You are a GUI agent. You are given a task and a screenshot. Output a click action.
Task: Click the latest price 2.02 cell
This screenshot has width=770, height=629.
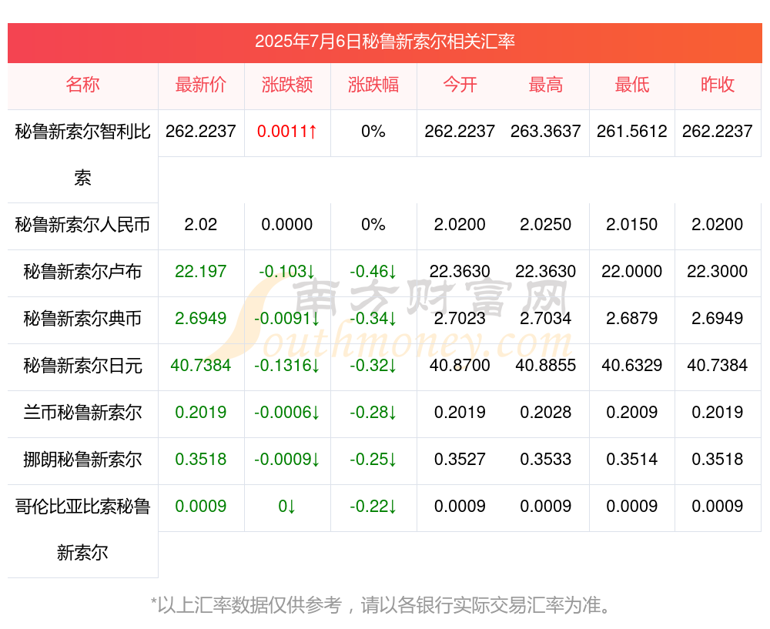click(201, 224)
